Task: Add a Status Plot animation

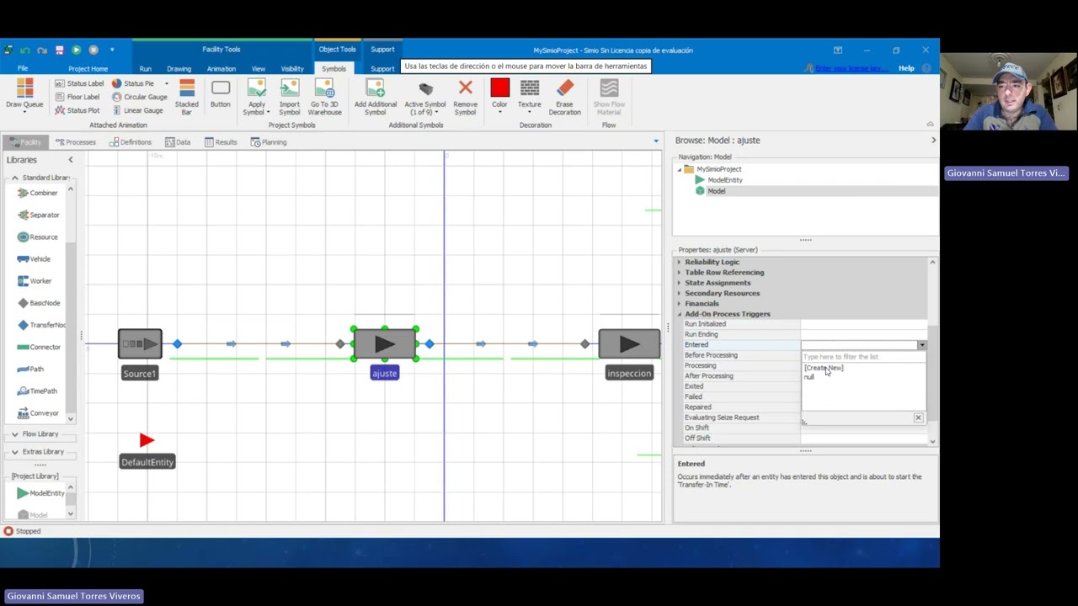Action: click(x=77, y=110)
